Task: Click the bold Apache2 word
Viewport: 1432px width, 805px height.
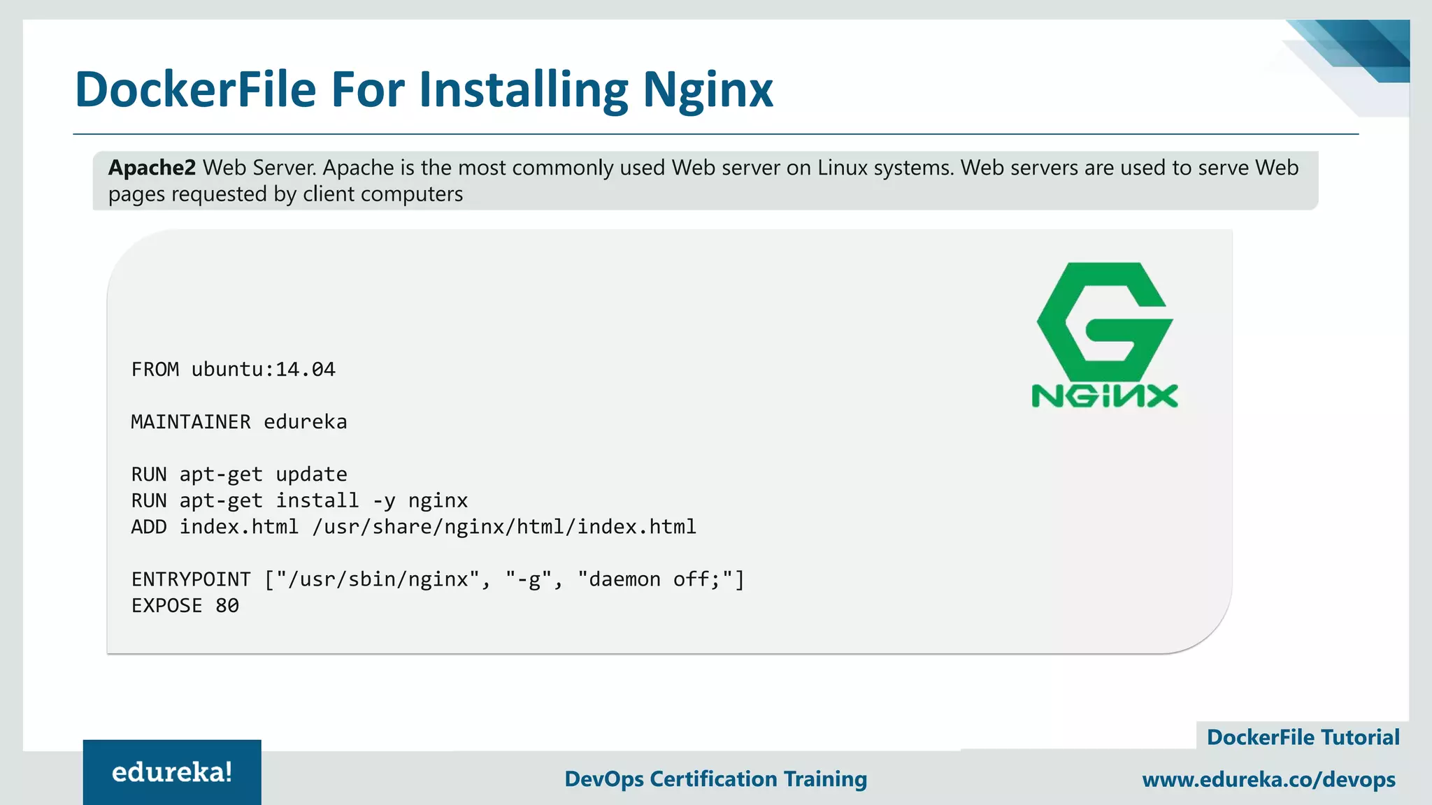Action: [152, 168]
